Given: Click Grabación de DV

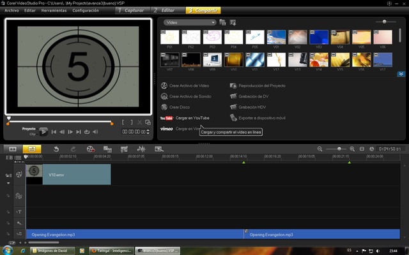Looking at the screenshot, I should 249,96.
